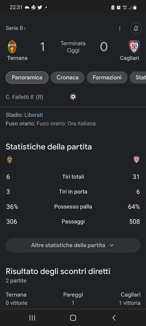Tap small Ternana logo in statistics section
The height and width of the screenshot is (326, 146).
point(10,159)
